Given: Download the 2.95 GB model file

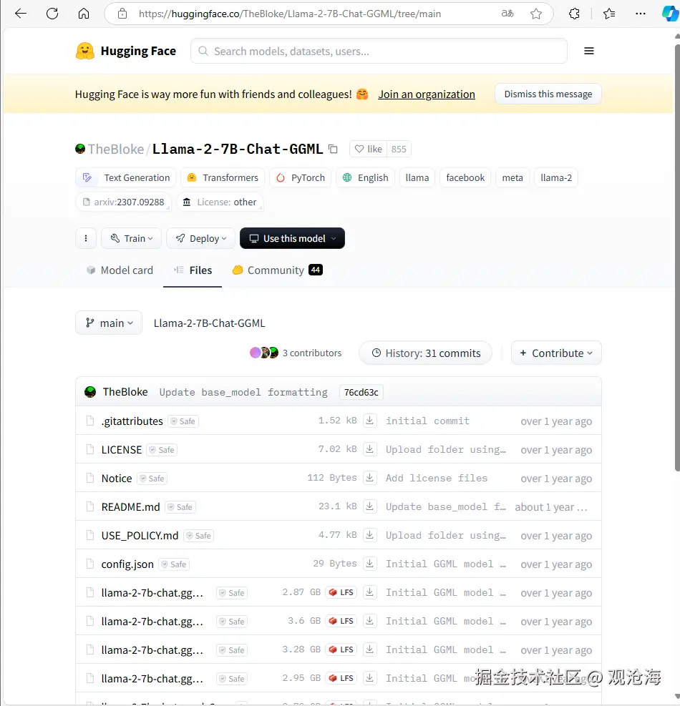Looking at the screenshot, I should [369, 678].
